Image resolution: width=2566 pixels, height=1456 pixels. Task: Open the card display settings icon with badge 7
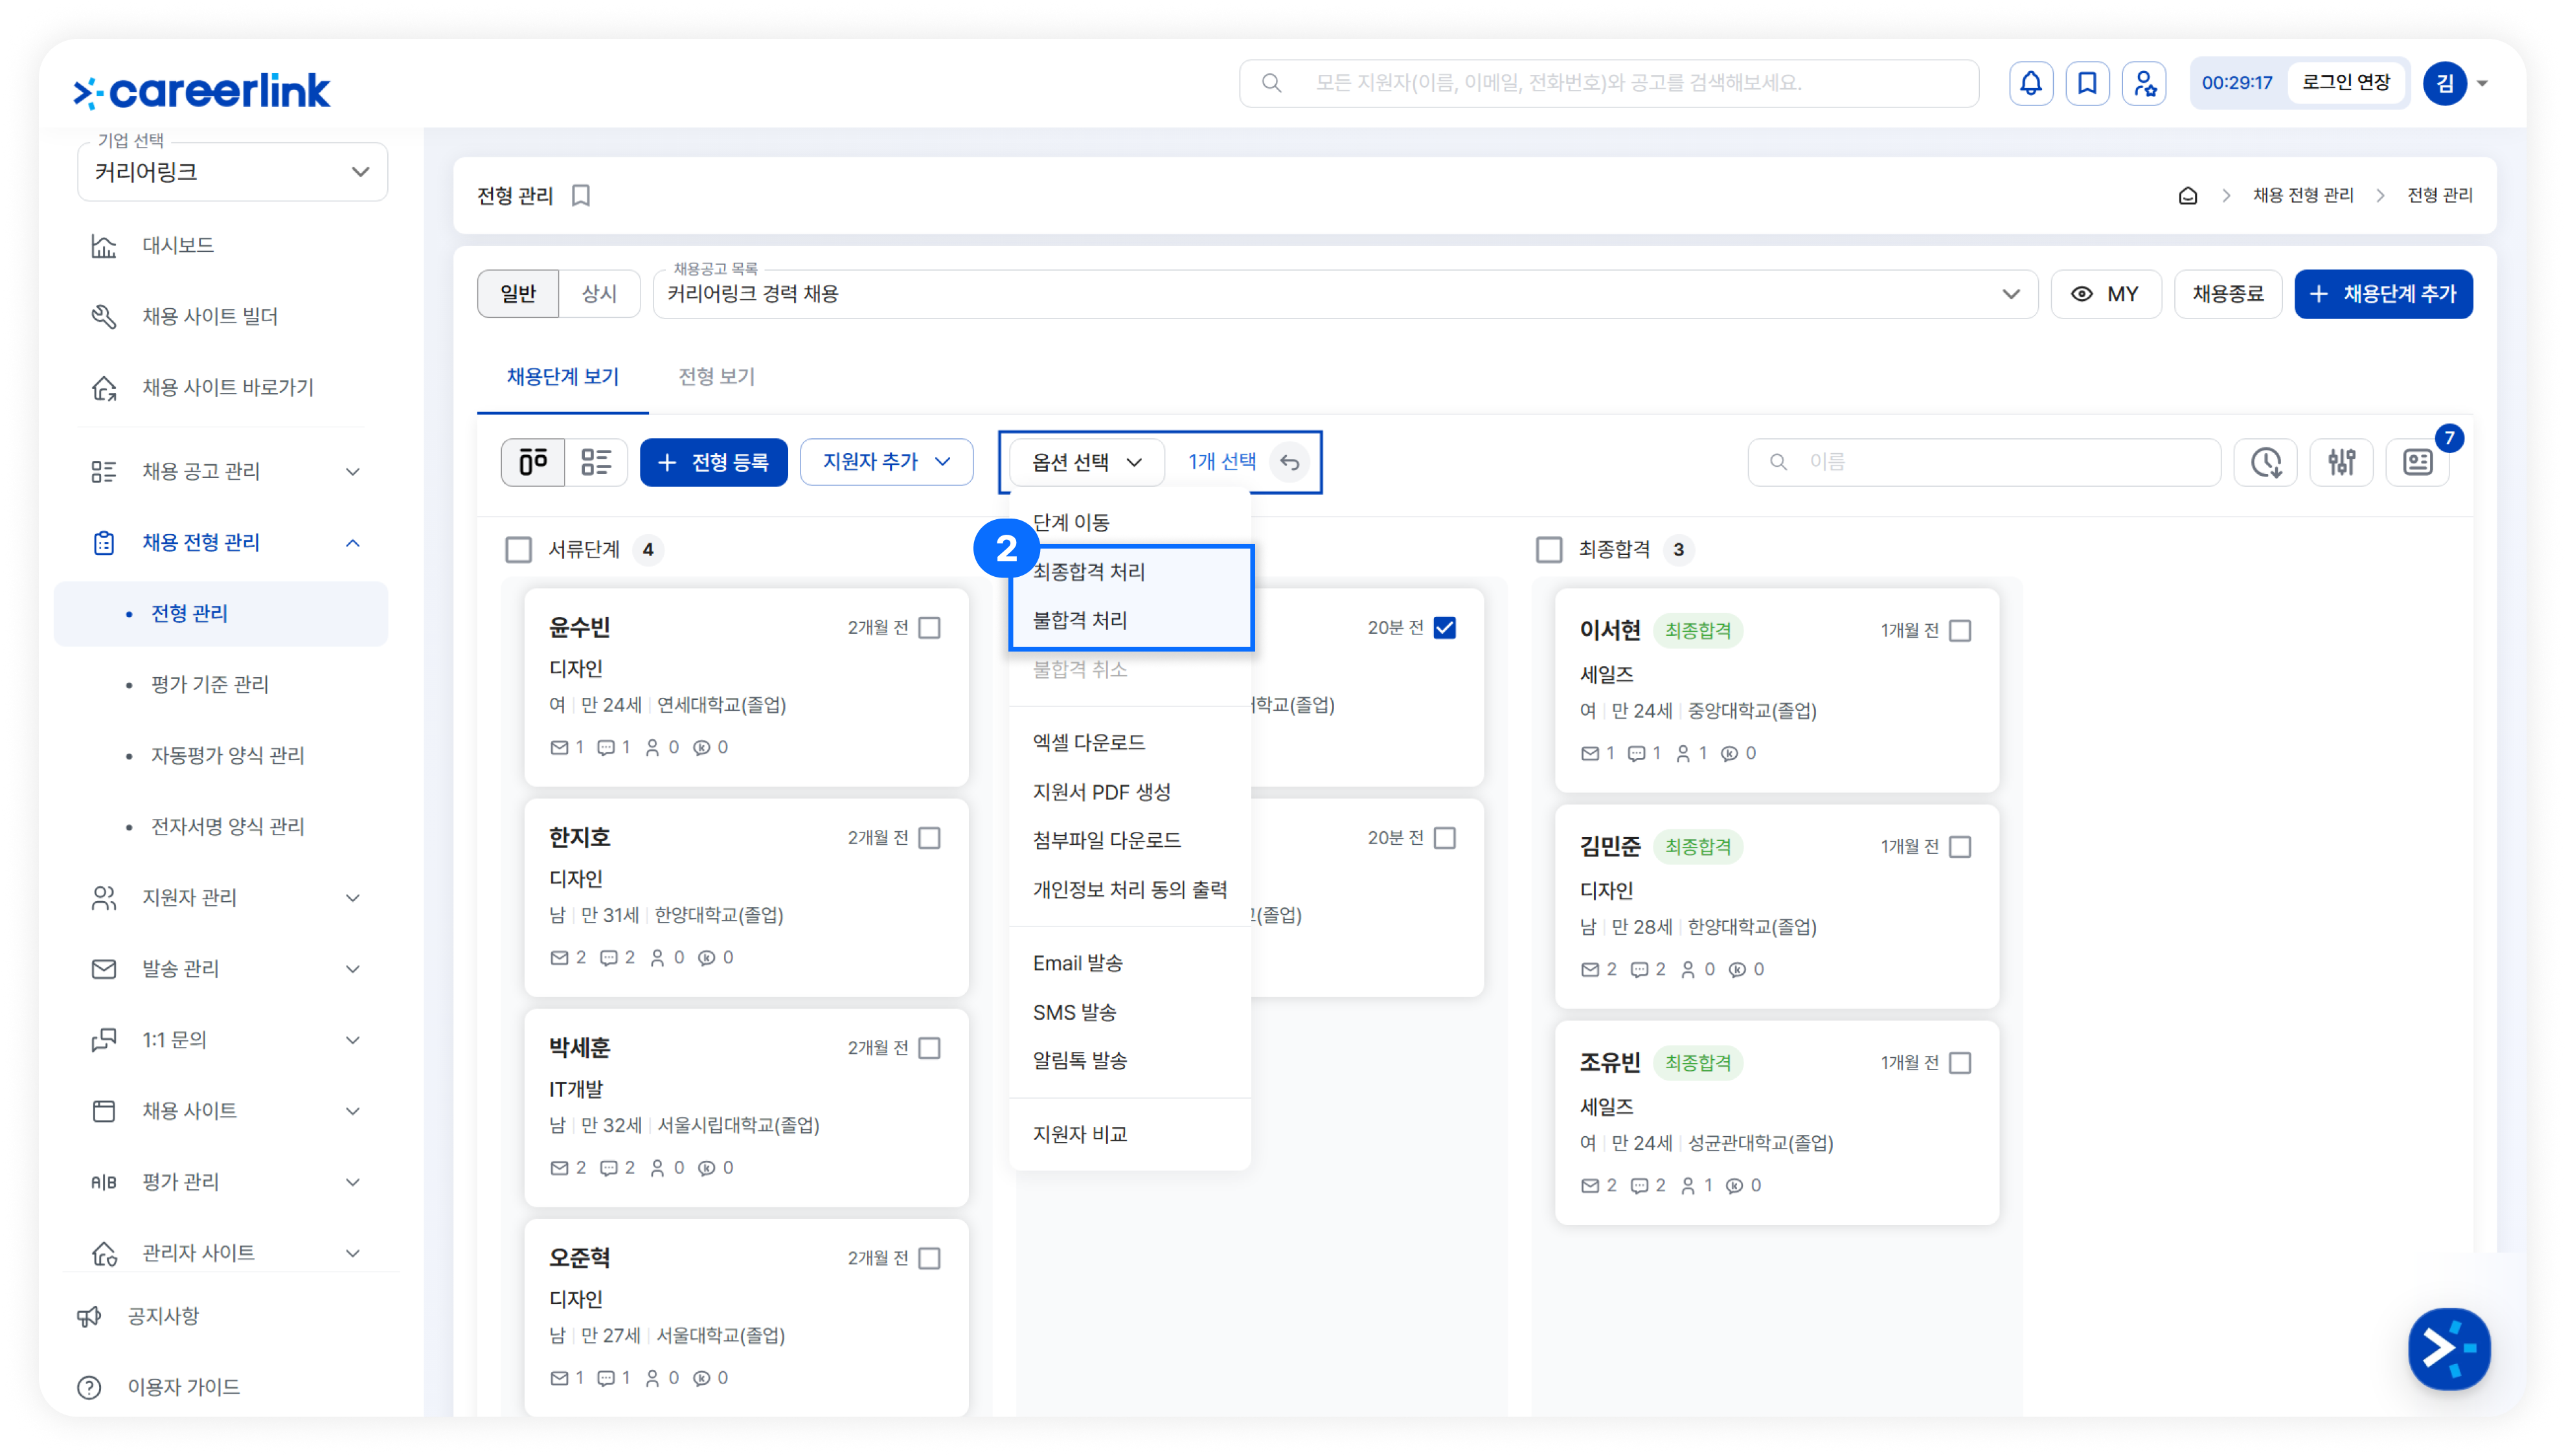(2418, 462)
